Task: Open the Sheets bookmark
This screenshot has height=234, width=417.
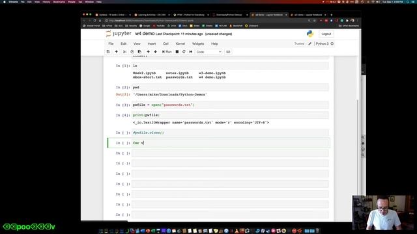Action: (x=207, y=26)
